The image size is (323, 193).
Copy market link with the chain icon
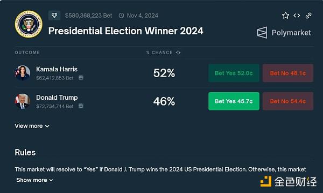click(x=308, y=16)
